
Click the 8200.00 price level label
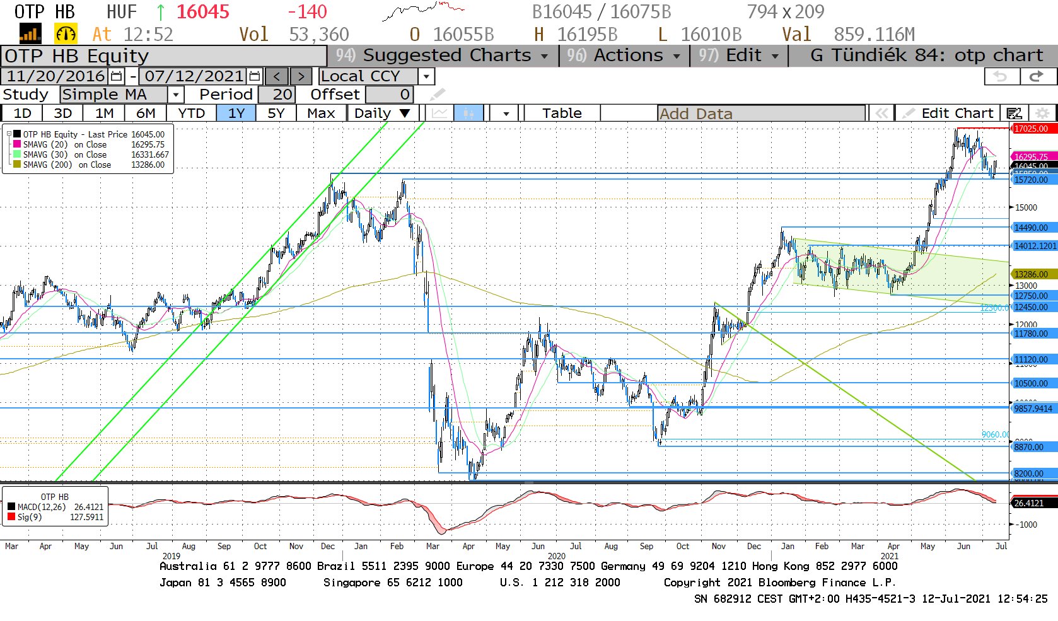coord(1034,473)
